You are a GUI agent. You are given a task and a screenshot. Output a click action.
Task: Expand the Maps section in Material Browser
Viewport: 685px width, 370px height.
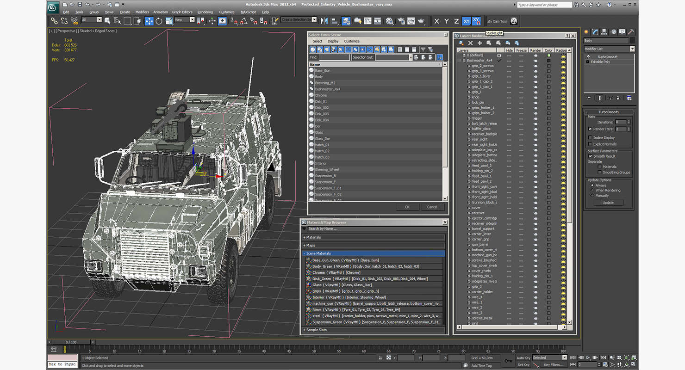point(311,246)
